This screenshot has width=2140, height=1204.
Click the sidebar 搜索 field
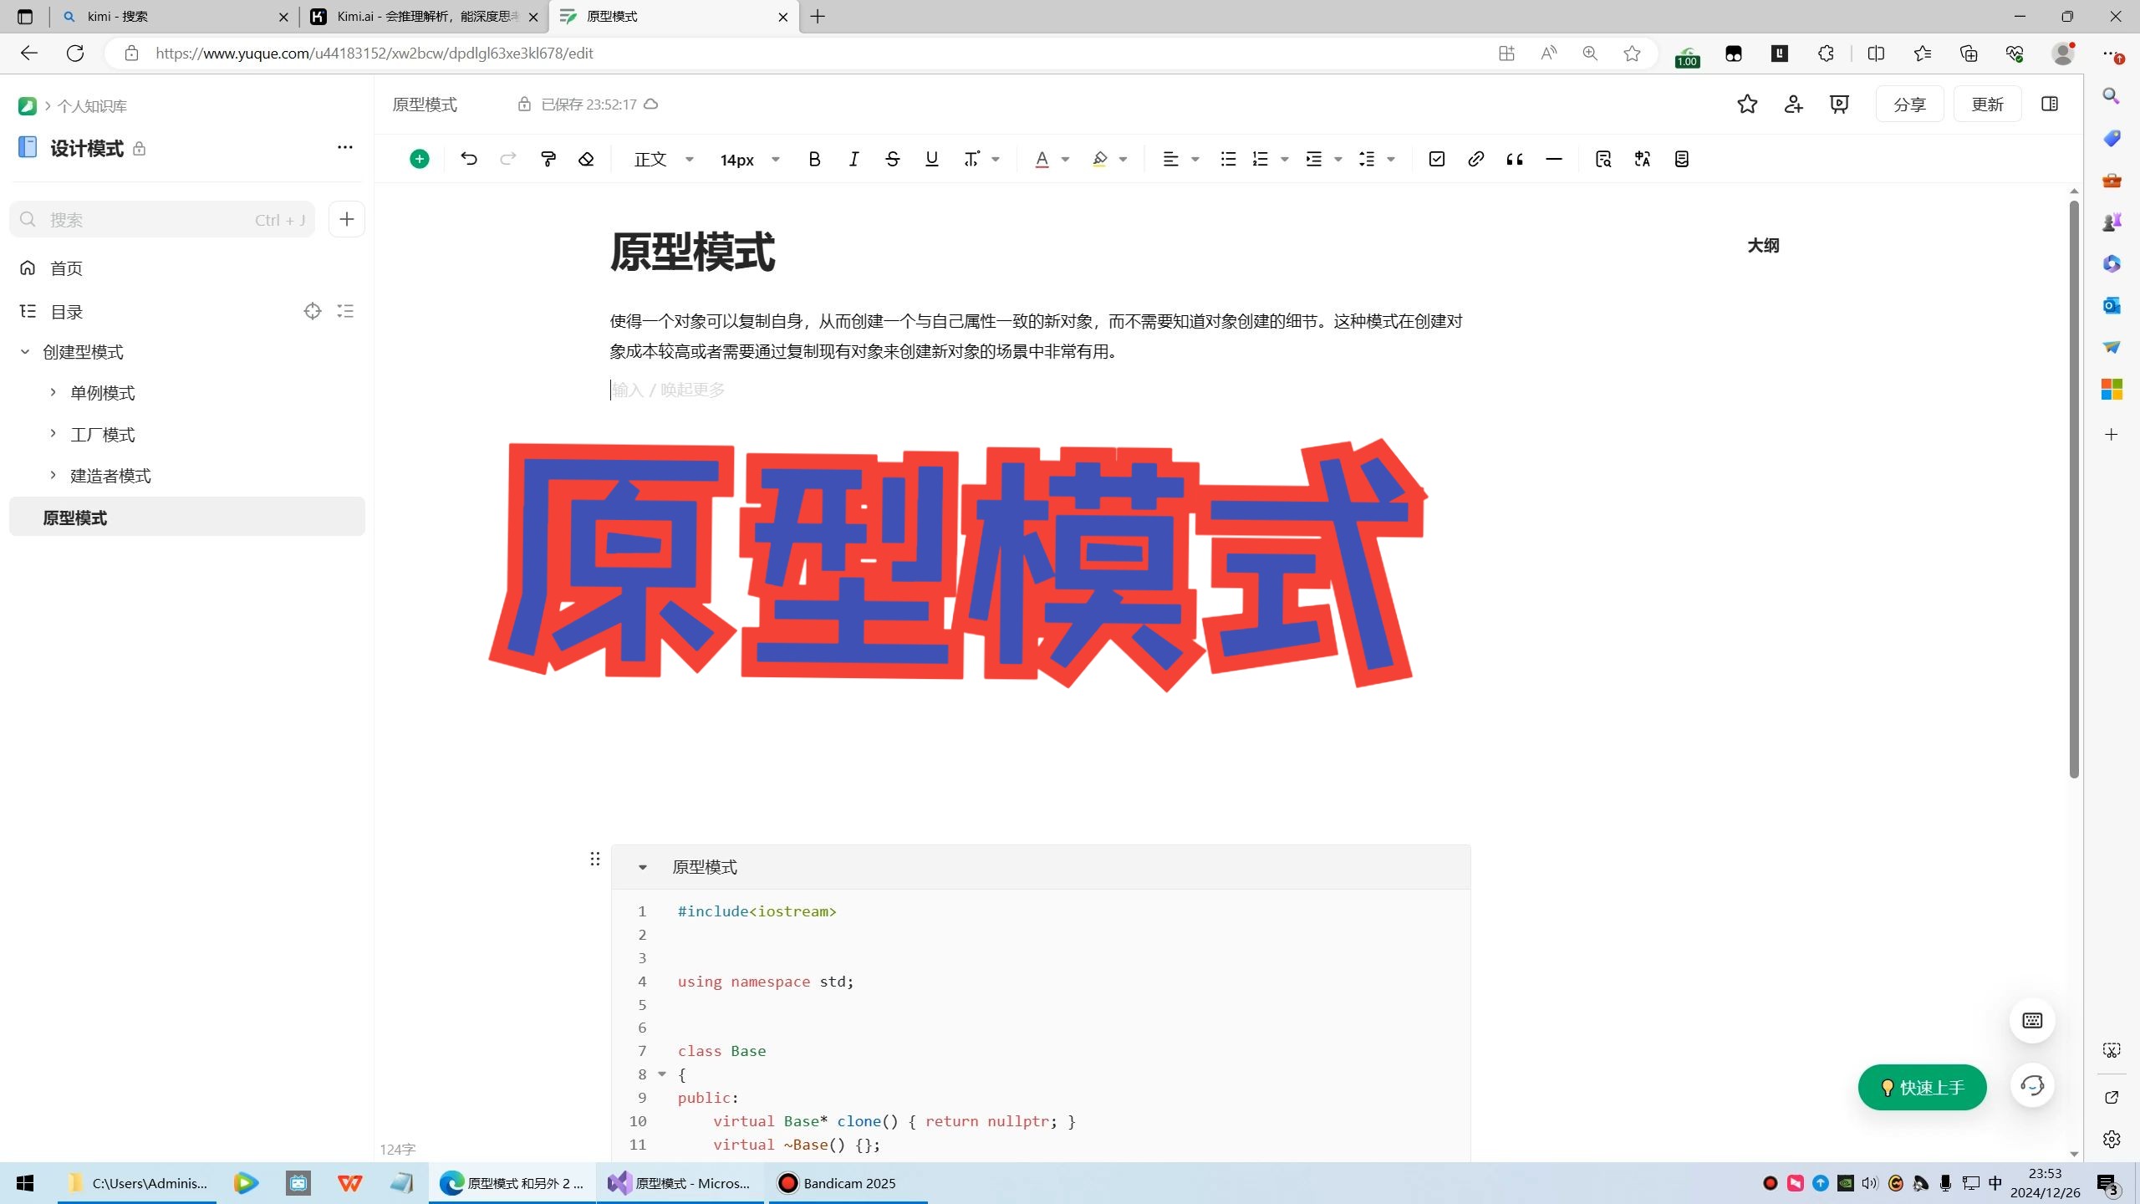click(x=163, y=219)
